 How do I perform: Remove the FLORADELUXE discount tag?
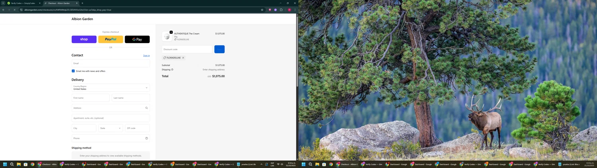point(183,58)
